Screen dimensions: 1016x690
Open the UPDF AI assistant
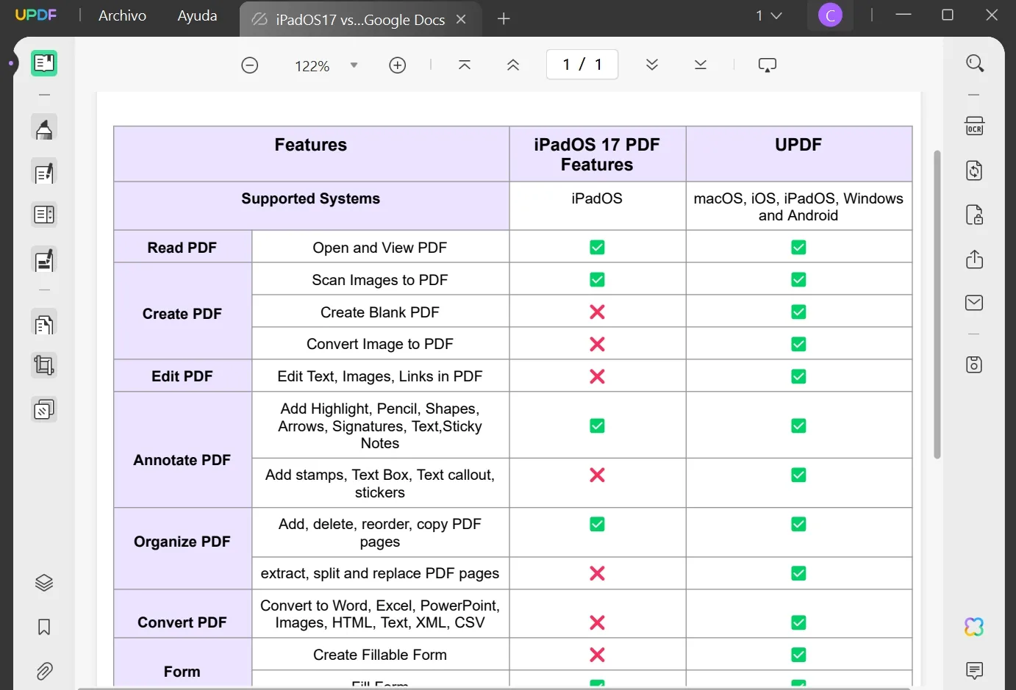click(975, 627)
